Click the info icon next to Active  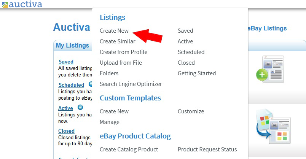tap(80, 107)
